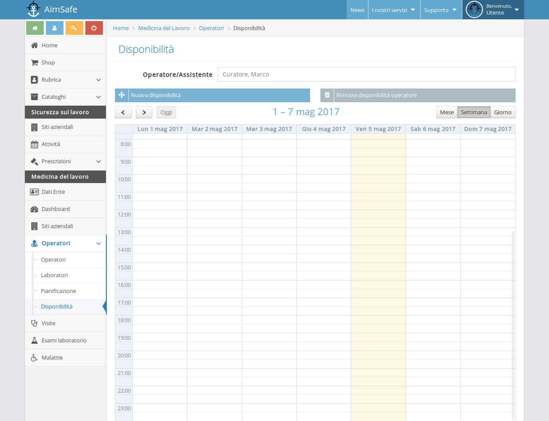
Task: Click the Visite stethoscope icon
Action: click(x=34, y=323)
